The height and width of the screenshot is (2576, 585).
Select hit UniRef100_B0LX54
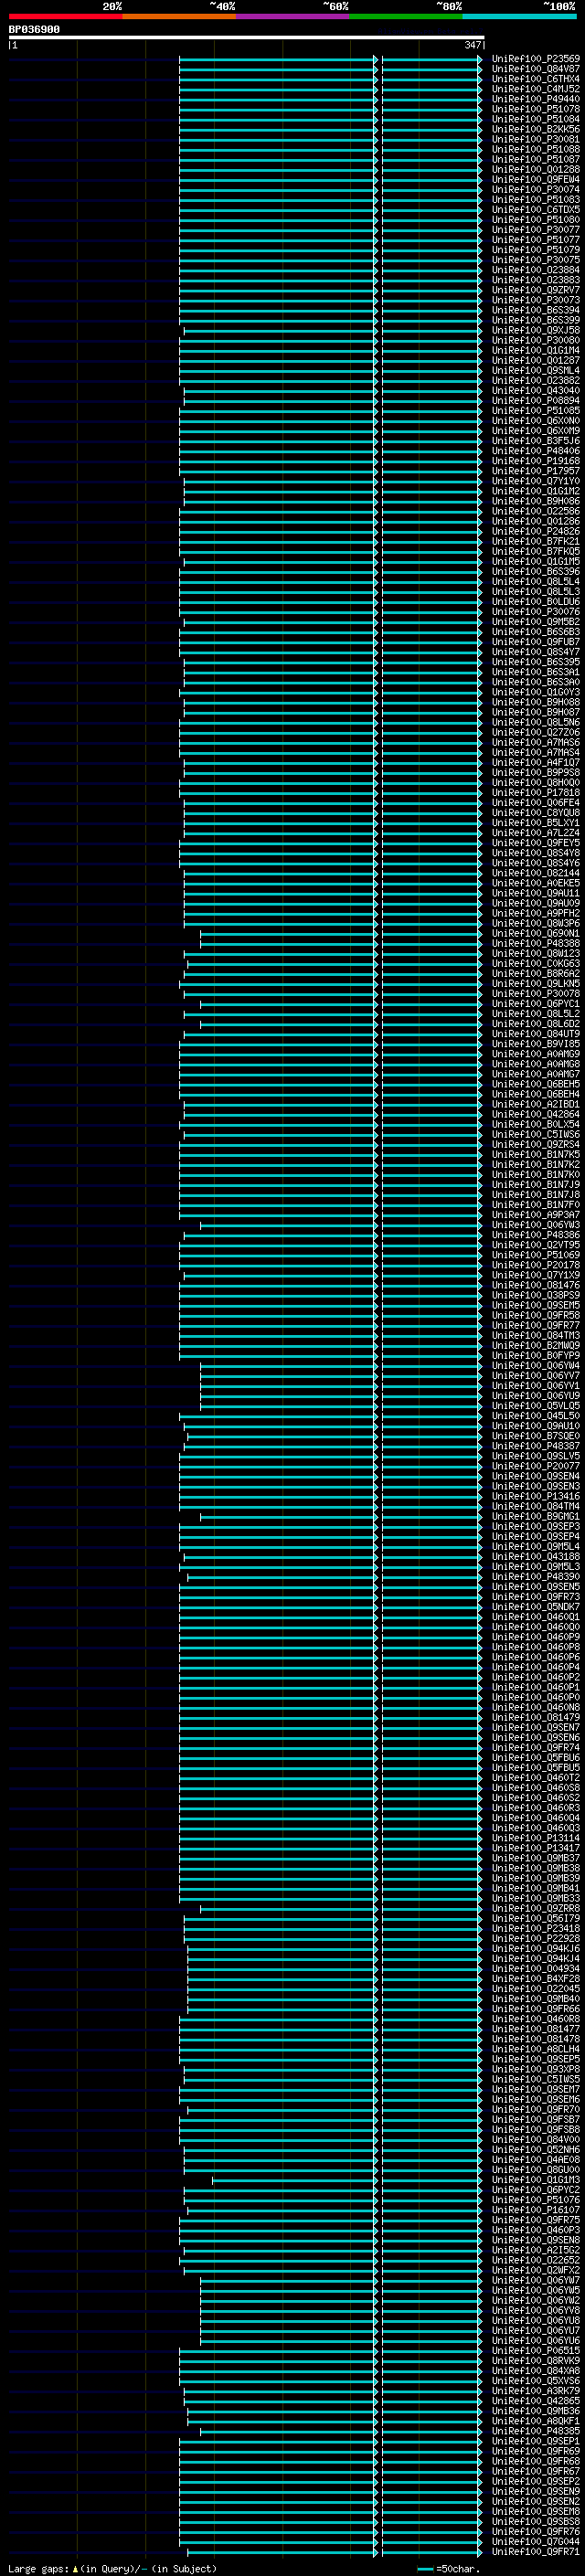pos(536,1124)
